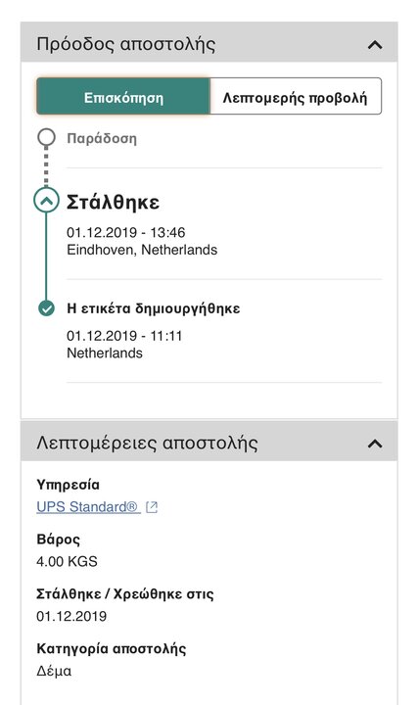Click the Στάλθηκε status heading
The image size is (418, 705).
(113, 202)
